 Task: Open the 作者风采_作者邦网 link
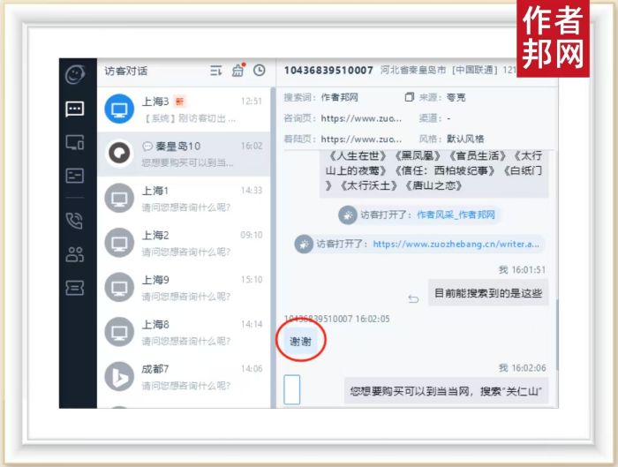pos(456,215)
